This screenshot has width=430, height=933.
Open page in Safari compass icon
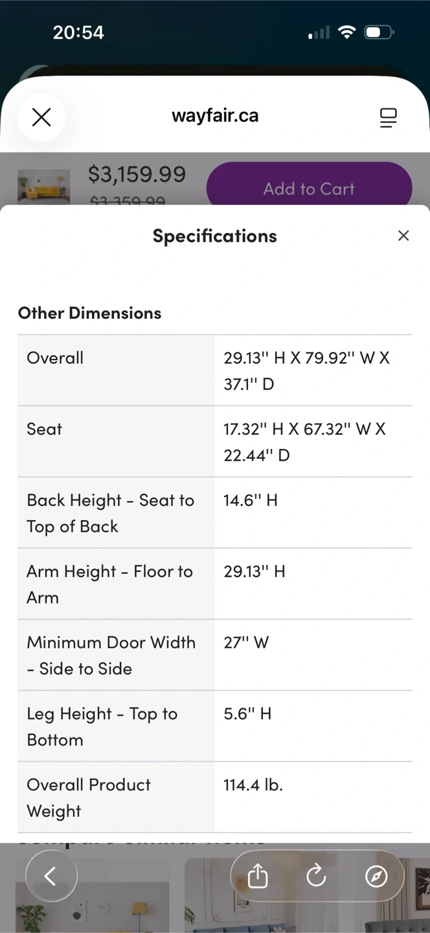click(376, 877)
